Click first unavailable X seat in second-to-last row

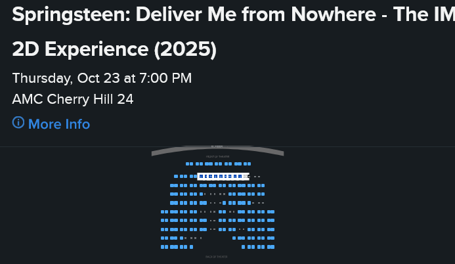tap(186, 238)
